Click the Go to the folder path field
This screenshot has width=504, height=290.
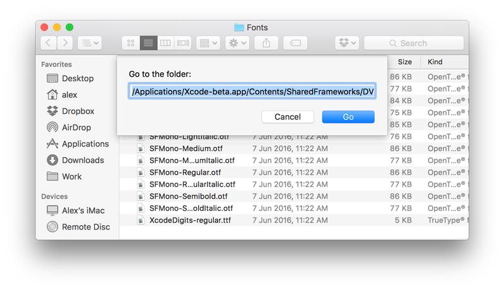pos(252,91)
